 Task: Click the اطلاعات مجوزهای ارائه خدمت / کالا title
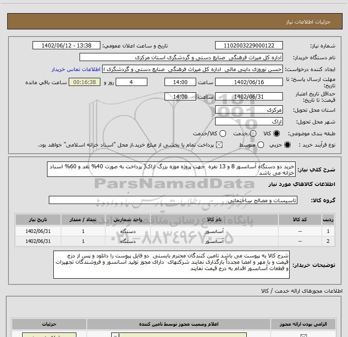click(302, 291)
